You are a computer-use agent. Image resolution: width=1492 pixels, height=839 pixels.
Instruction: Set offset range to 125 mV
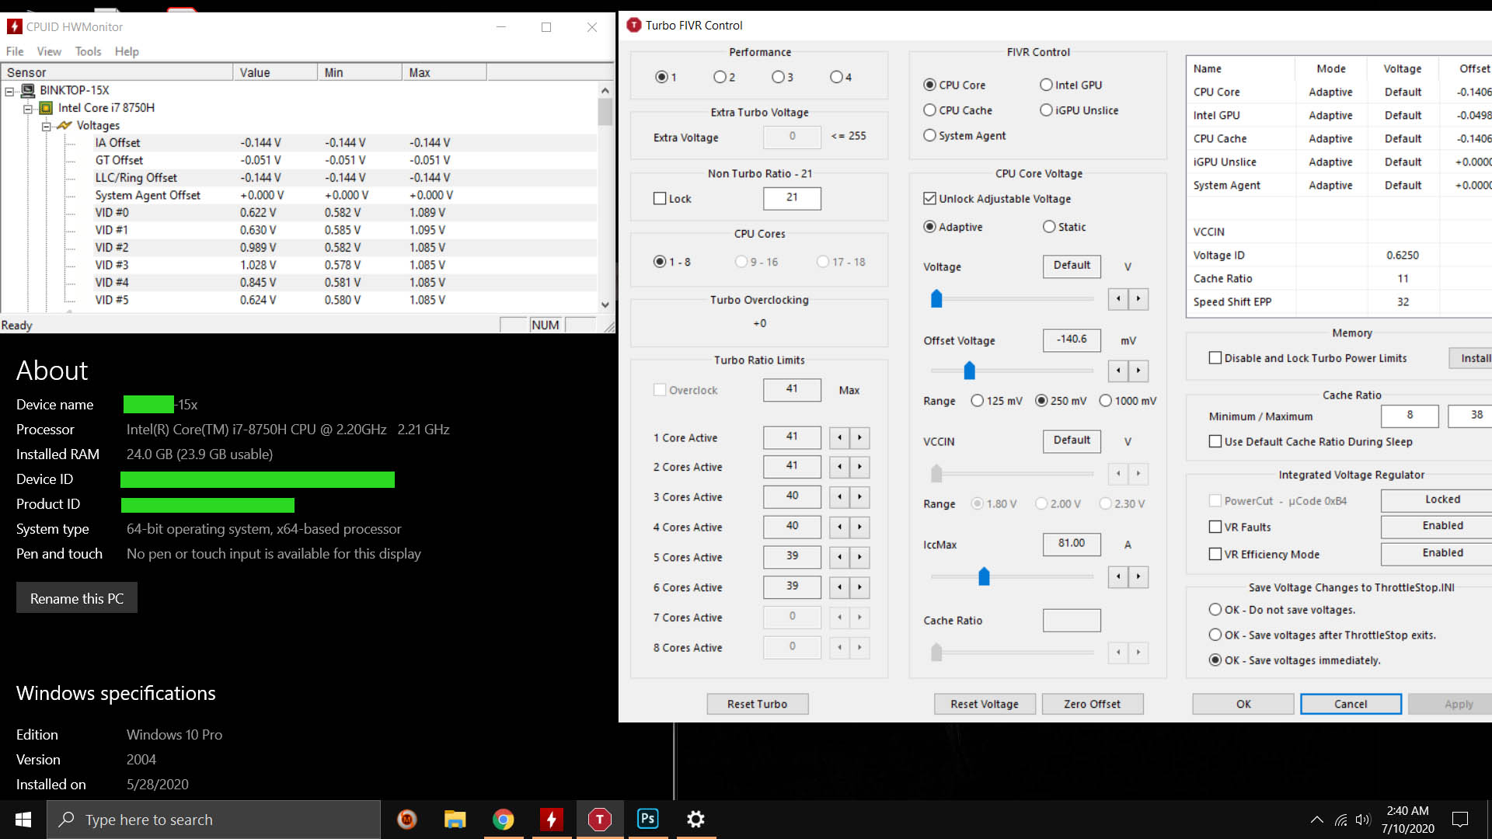(978, 401)
